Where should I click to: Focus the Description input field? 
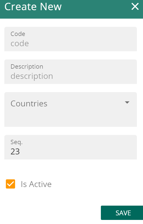(x=70, y=72)
